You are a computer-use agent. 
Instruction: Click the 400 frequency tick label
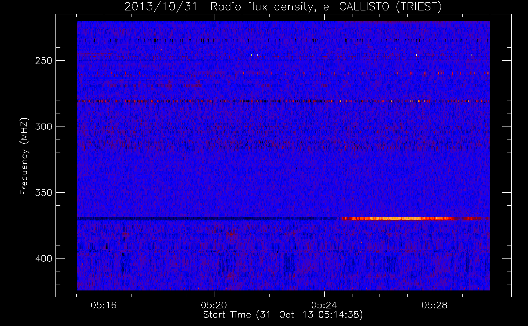(x=43, y=259)
